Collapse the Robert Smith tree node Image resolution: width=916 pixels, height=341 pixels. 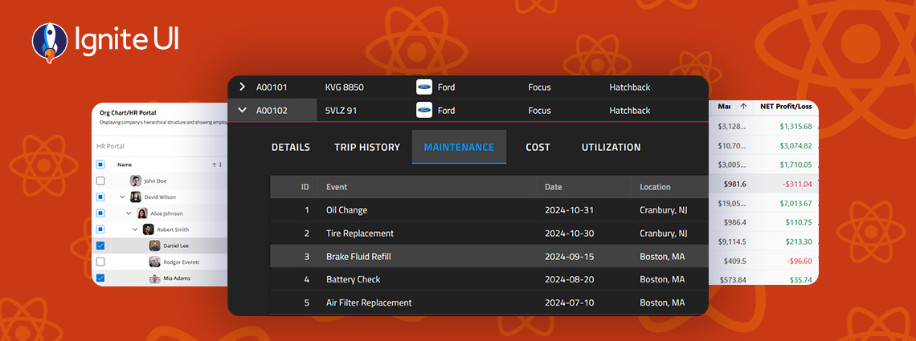(x=135, y=229)
